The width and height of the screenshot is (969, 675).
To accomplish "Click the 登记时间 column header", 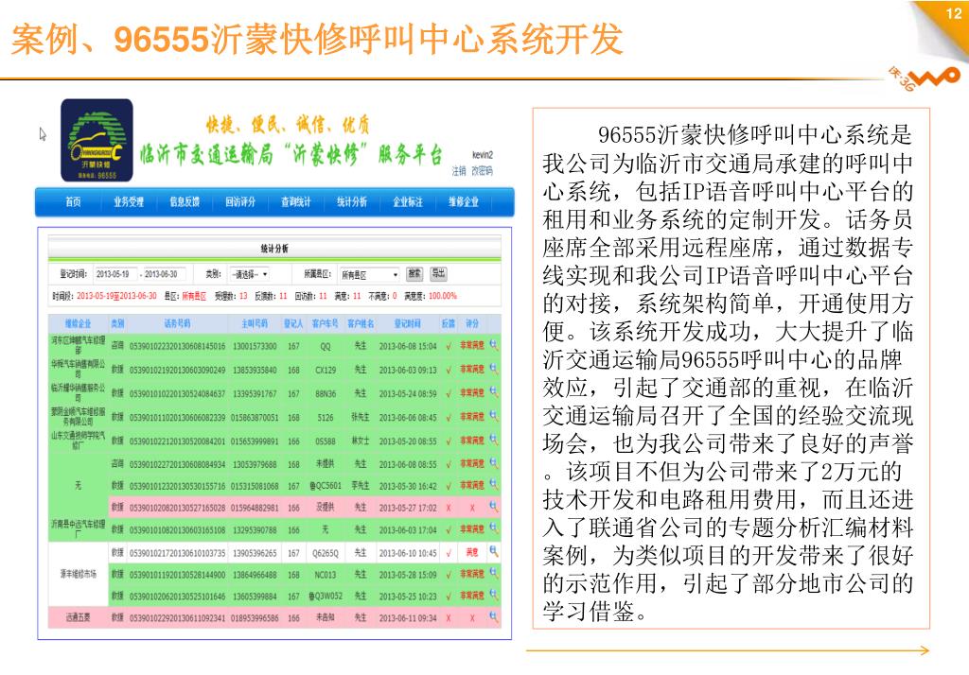I will click(x=407, y=323).
